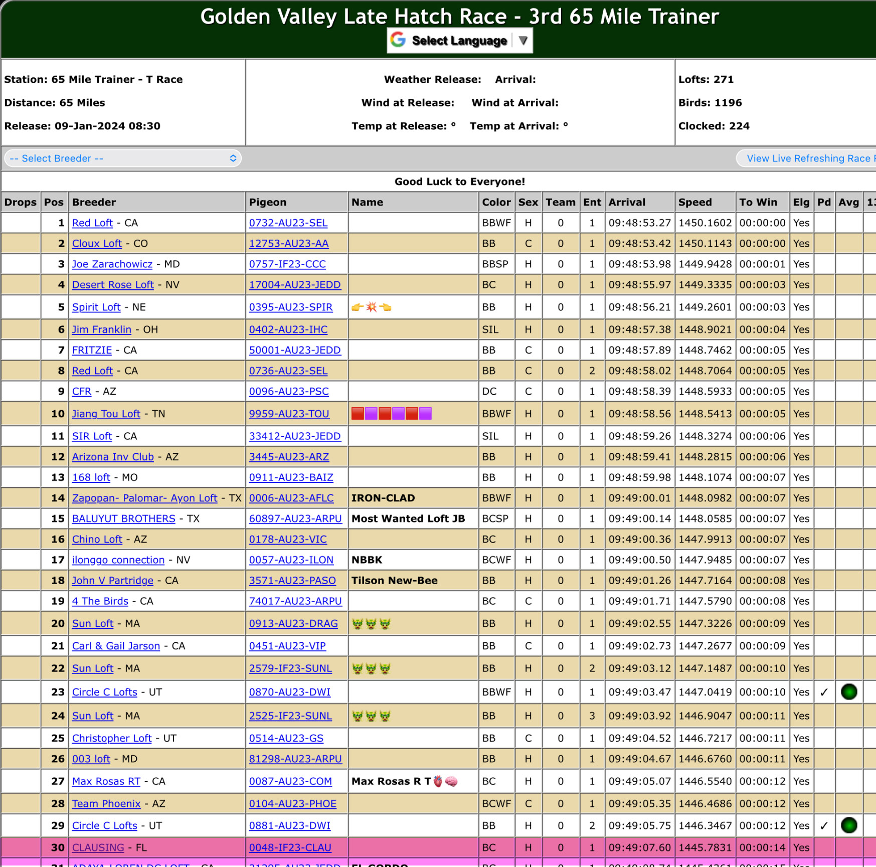876x867 pixels.
Task: Click pointing-hands emoji name in Spirit Loft row
Action: click(x=371, y=307)
